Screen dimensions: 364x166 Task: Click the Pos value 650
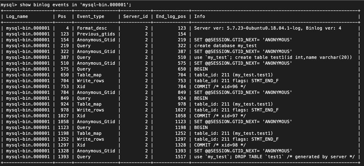[65, 75]
